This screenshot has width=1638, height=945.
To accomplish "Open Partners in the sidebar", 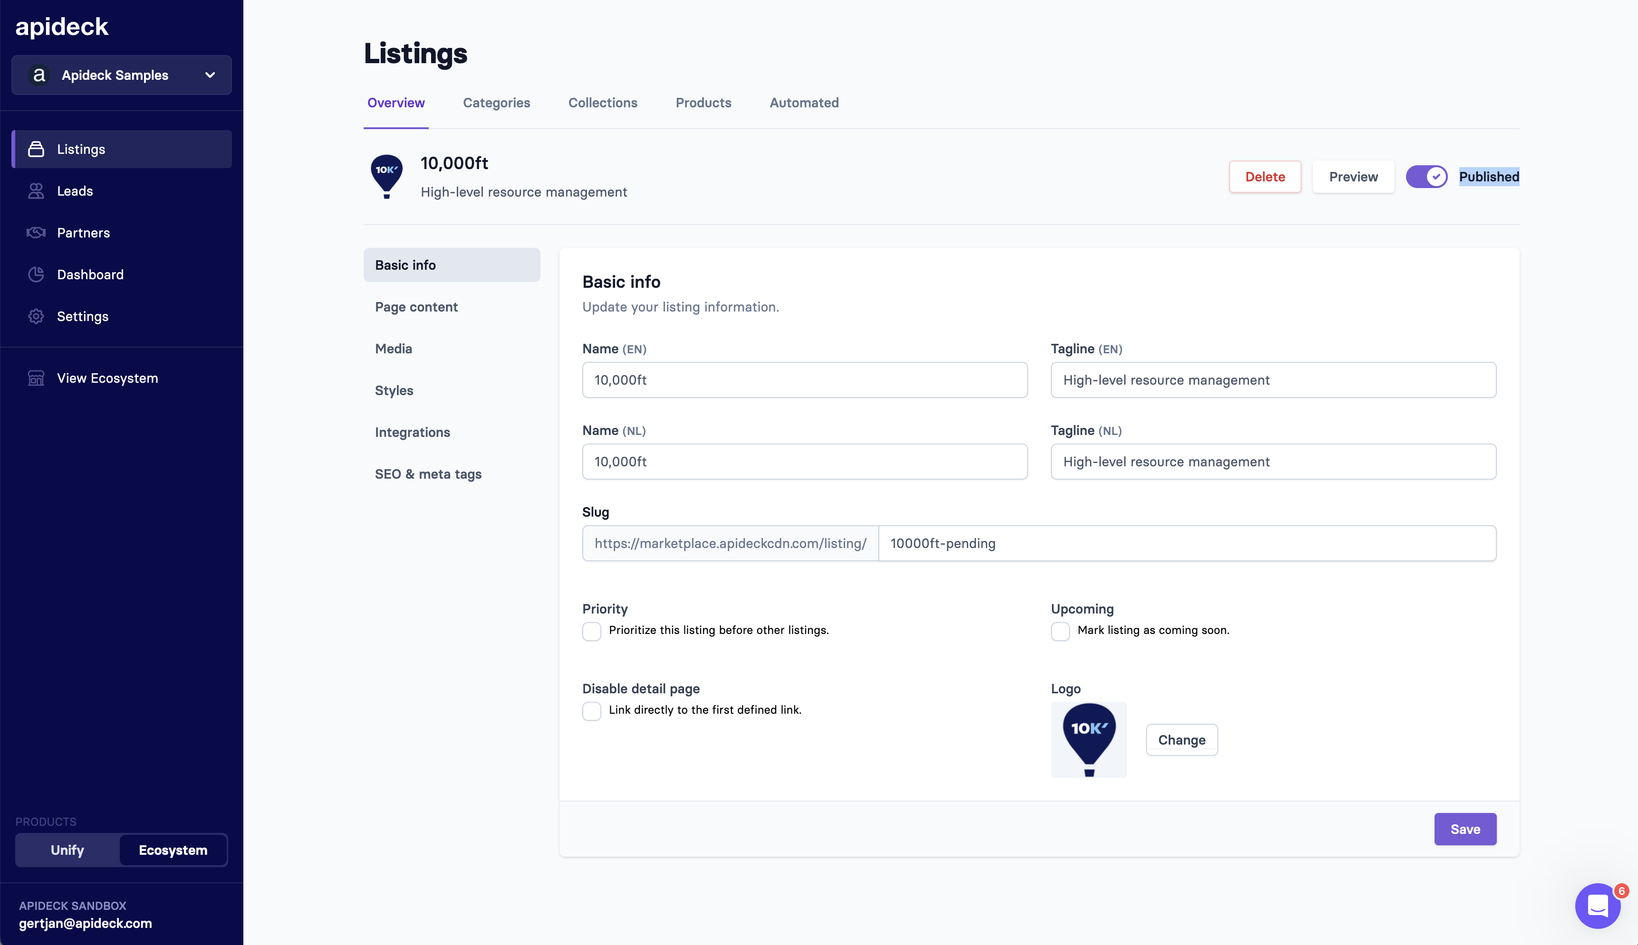I will (x=122, y=232).
